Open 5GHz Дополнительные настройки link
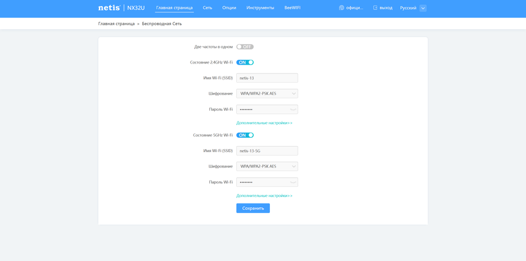 pyautogui.click(x=264, y=196)
